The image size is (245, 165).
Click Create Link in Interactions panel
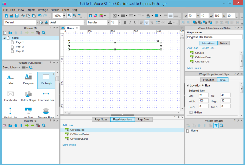click(x=209, y=48)
